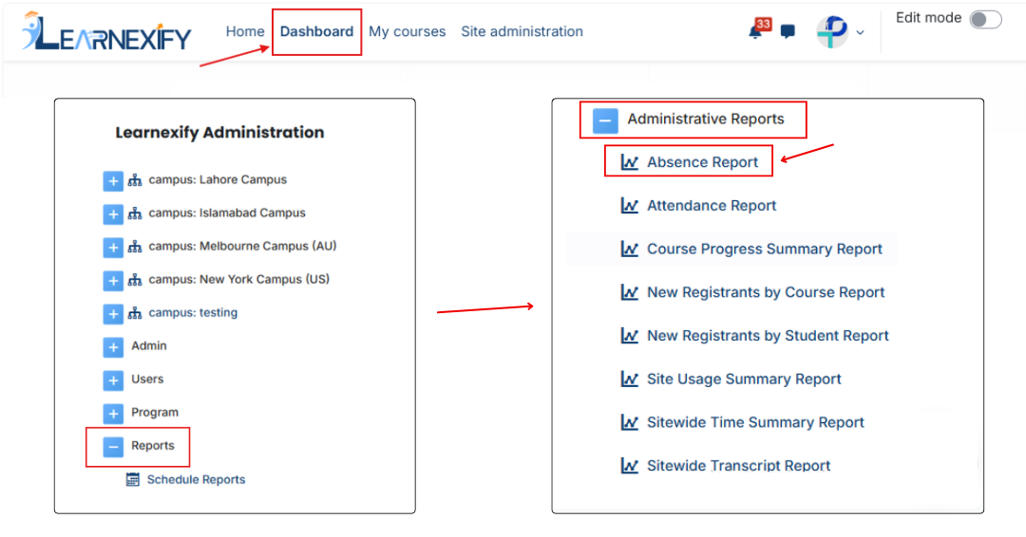
Task: Expand the Admin tree node
Action: [x=113, y=347]
